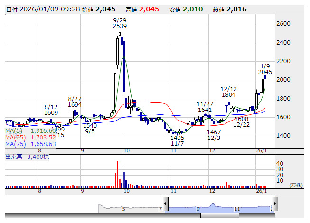Click the tallest red volume bar
This screenshot has height=223, width=310.
tap(117, 175)
